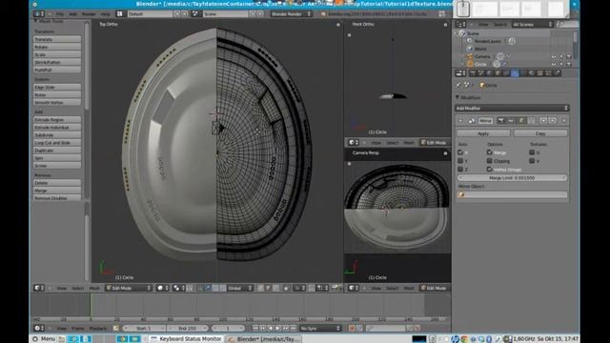
Task: Click the Loop Cut and Slide button
Action: point(57,143)
